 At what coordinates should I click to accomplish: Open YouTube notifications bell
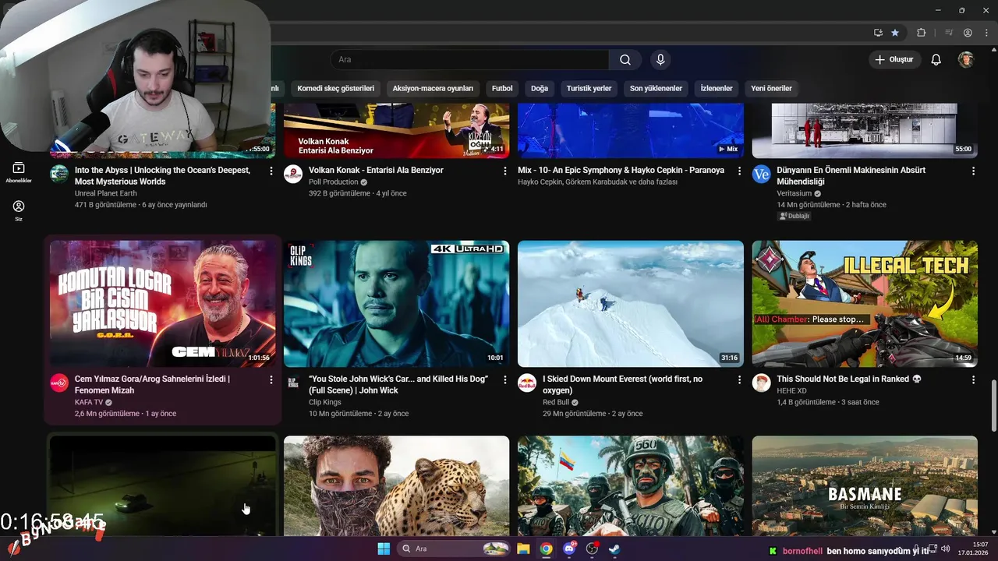click(936, 60)
